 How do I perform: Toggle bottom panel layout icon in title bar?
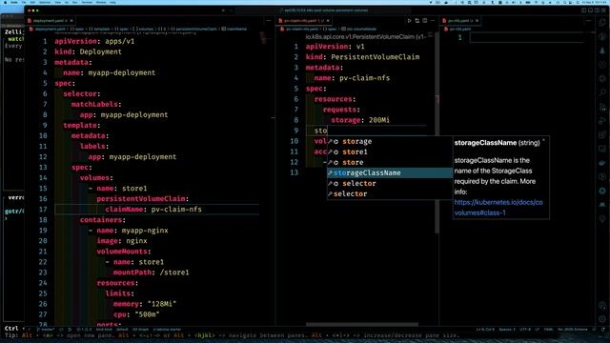591,10
